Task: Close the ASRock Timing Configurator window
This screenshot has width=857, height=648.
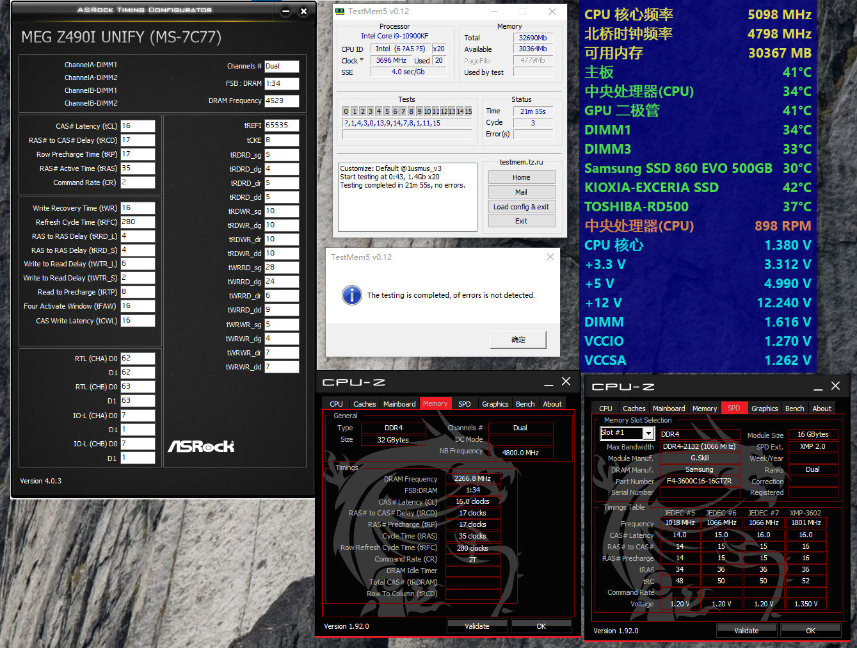Action: (303, 11)
